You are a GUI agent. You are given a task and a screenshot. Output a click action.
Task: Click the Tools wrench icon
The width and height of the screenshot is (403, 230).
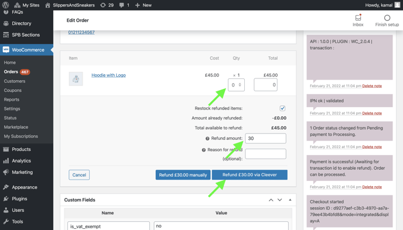6,222
